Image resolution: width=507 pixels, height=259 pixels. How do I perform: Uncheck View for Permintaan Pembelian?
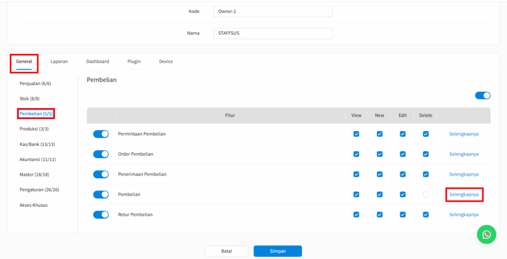[x=356, y=134]
